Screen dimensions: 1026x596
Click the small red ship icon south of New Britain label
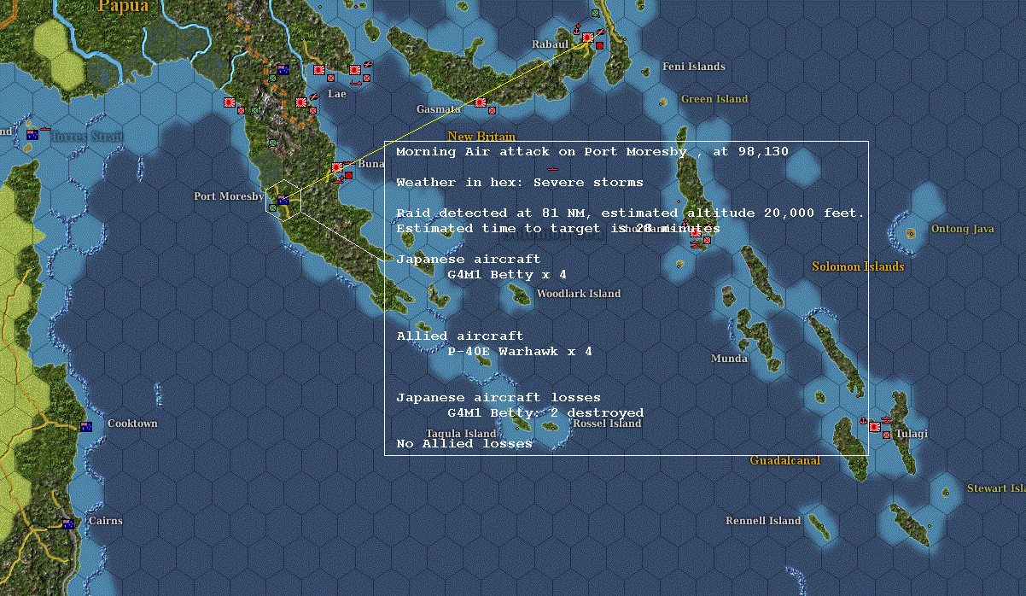coord(553,169)
